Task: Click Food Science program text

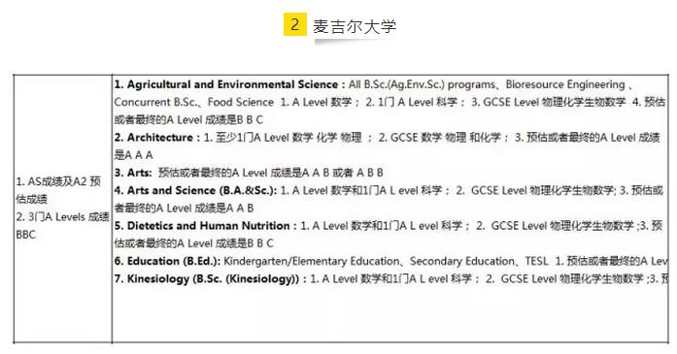Action: click(241, 102)
